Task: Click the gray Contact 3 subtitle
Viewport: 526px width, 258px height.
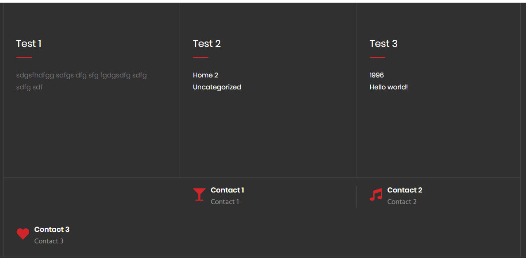Action: pyautogui.click(x=49, y=241)
